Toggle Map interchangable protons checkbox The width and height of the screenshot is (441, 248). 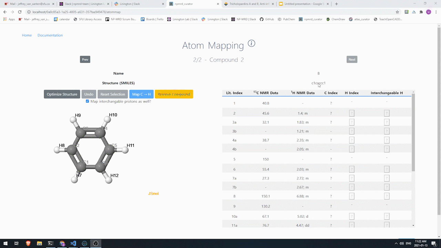[88, 101]
